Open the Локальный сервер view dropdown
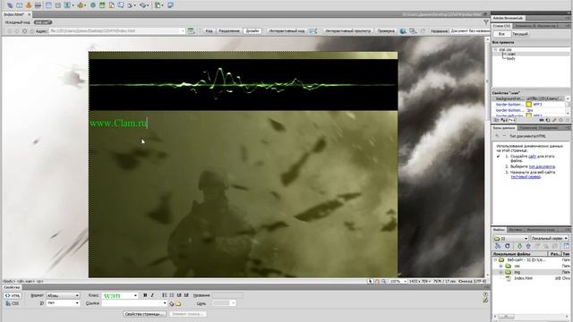 (x=549, y=239)
